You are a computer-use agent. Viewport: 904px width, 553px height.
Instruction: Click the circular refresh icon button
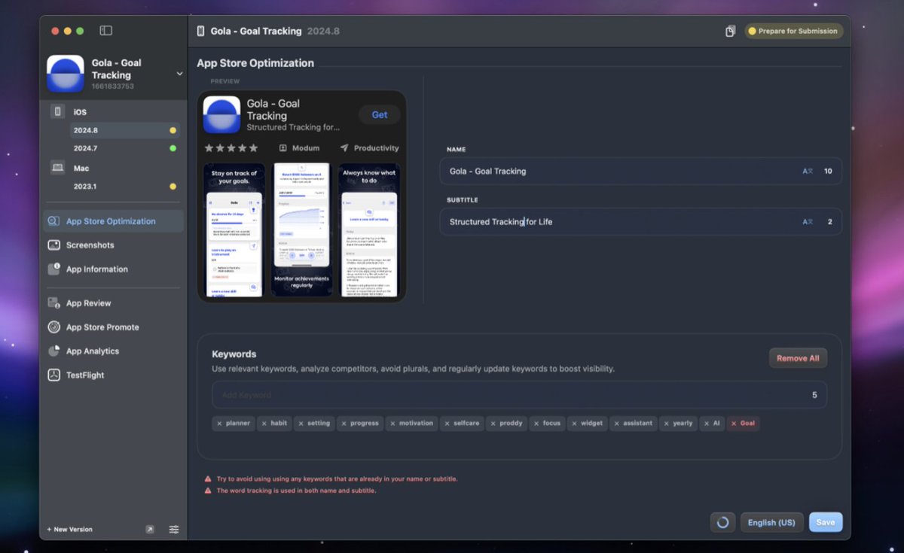pos(722,522)
